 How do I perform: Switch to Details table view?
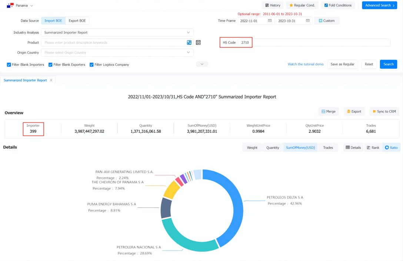353,148
